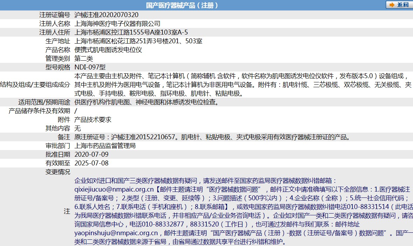
Task: Click the 其他内容 label
Action: tap(58, 128)
